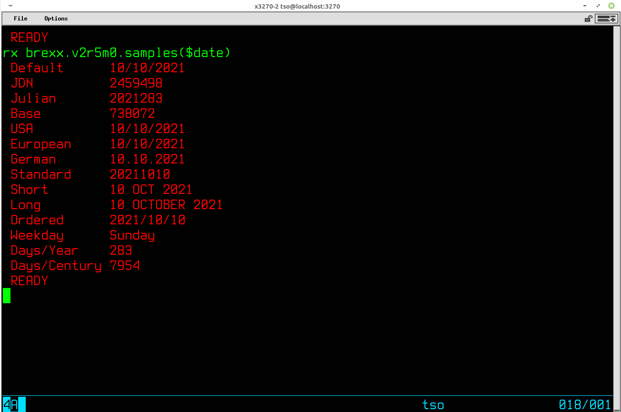Image resolution: width=621 pixels, height=412 pixels.
Task: Select the German date 10.10.2021
Action: coord(147,159)
